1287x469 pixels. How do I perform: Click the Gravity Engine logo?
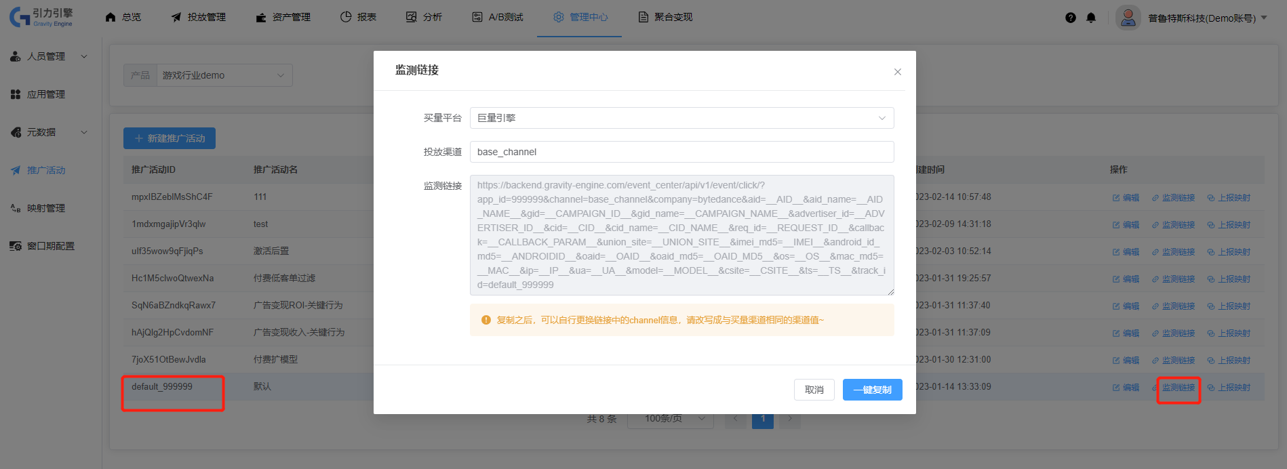pyautogui.click(x=42, y=17)
